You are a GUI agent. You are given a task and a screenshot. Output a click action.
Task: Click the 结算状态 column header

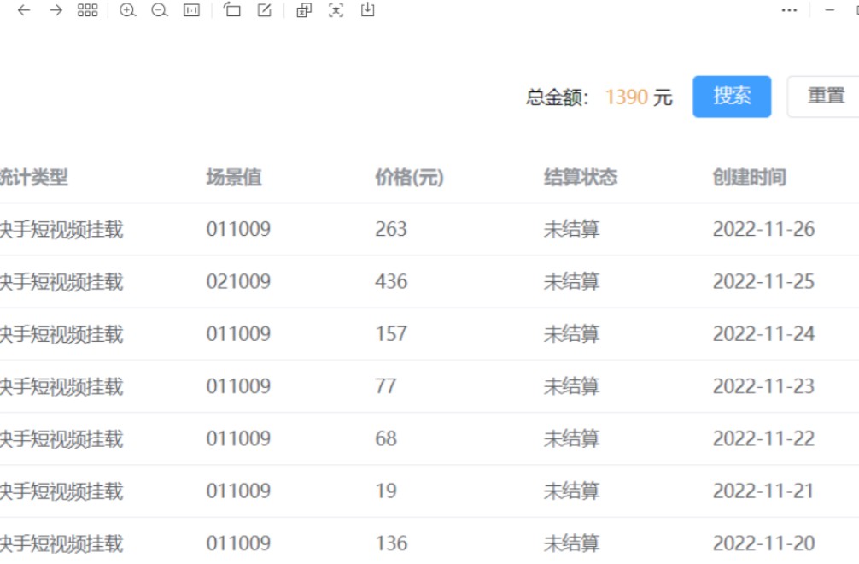coord(581,178)
